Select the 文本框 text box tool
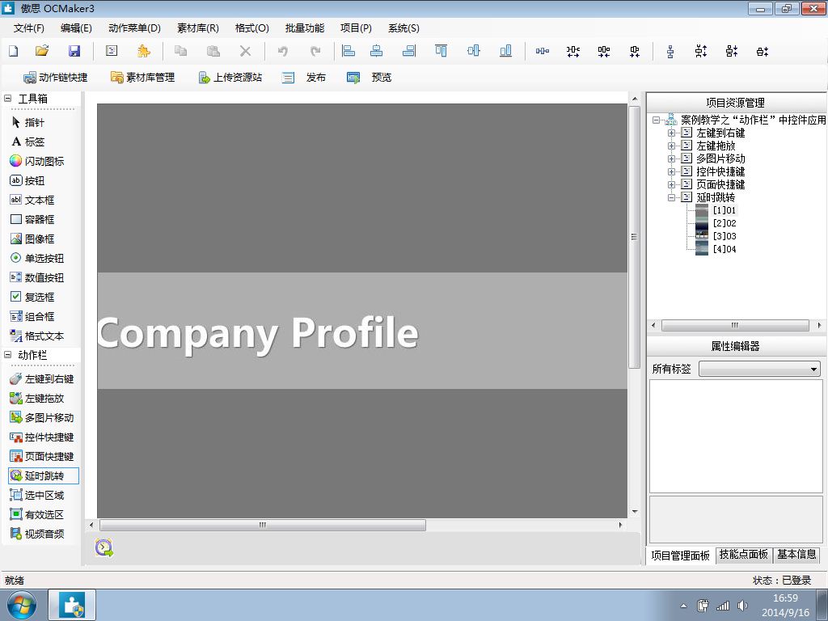The image size is (828, 621). click(32, 201)
